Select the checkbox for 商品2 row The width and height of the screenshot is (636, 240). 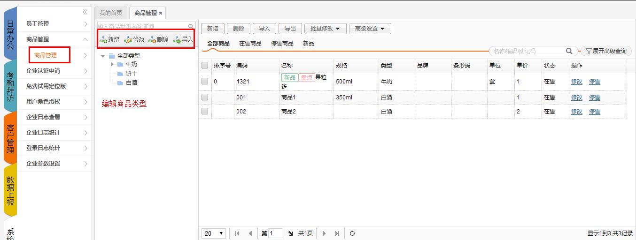pyautogui.click(x=205, y=112)
